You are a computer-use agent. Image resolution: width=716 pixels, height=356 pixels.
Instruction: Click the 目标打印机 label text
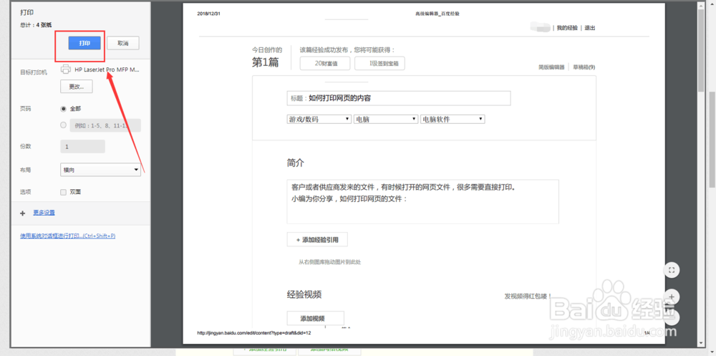pos(34,72)
